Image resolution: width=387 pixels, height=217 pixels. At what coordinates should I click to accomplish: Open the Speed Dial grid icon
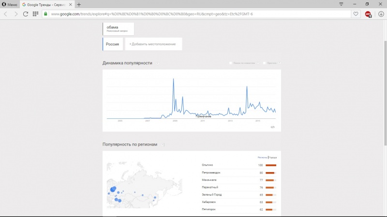35,14
